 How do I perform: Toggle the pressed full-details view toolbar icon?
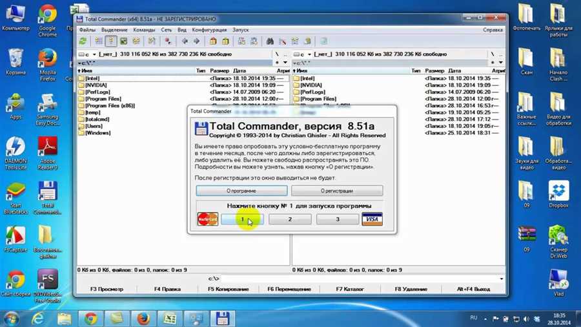111,41
